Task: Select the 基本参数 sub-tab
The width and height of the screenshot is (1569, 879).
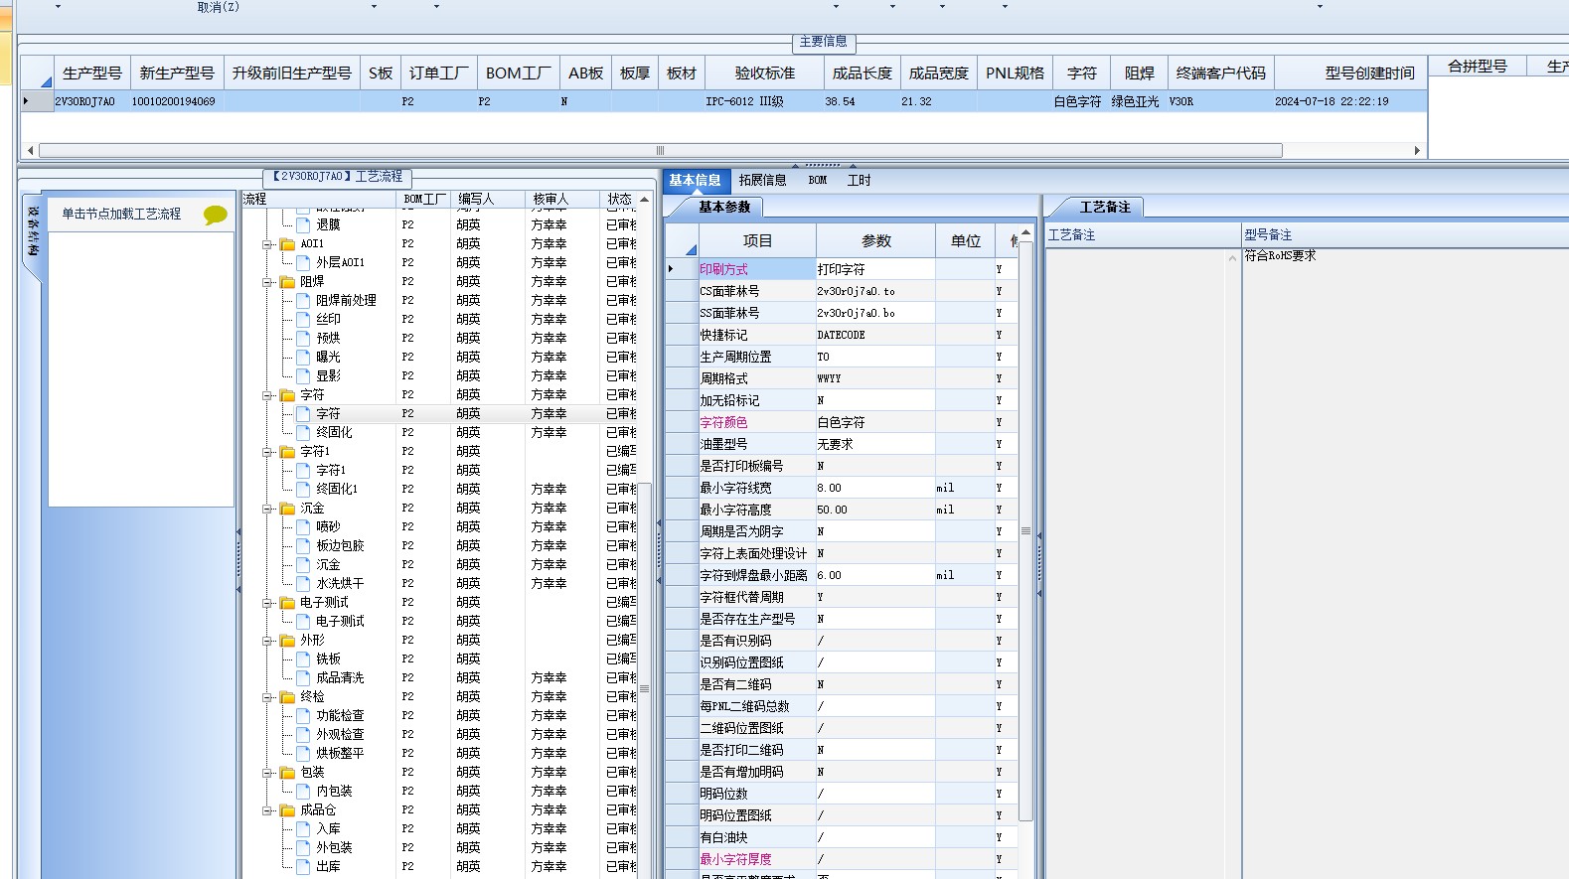Action: (724, 207)
